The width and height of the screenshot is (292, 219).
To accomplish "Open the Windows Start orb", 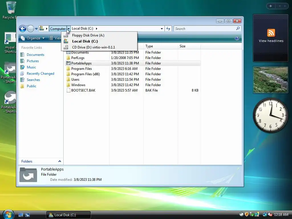I will click(8, 214).
